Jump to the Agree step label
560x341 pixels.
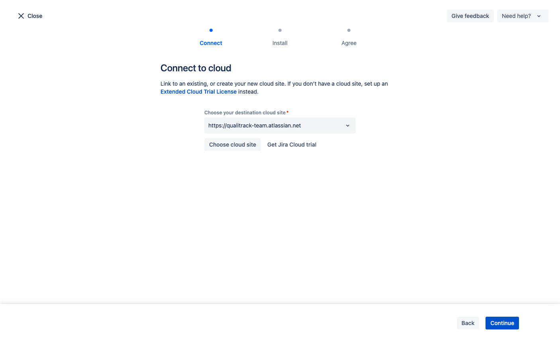coord(349,43)
